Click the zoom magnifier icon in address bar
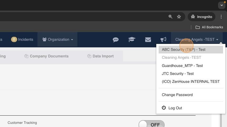This screenshot has width=227, height=127. tap(171, 17)
